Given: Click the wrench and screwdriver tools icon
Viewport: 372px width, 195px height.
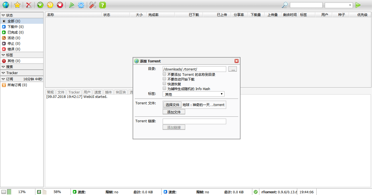Looking at the screenshot, I should click(x=93, y=5).
